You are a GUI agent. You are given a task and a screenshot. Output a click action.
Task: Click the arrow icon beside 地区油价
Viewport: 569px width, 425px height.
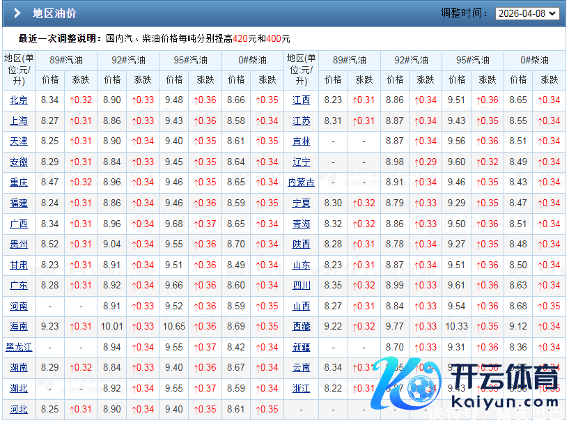point(17,13)
